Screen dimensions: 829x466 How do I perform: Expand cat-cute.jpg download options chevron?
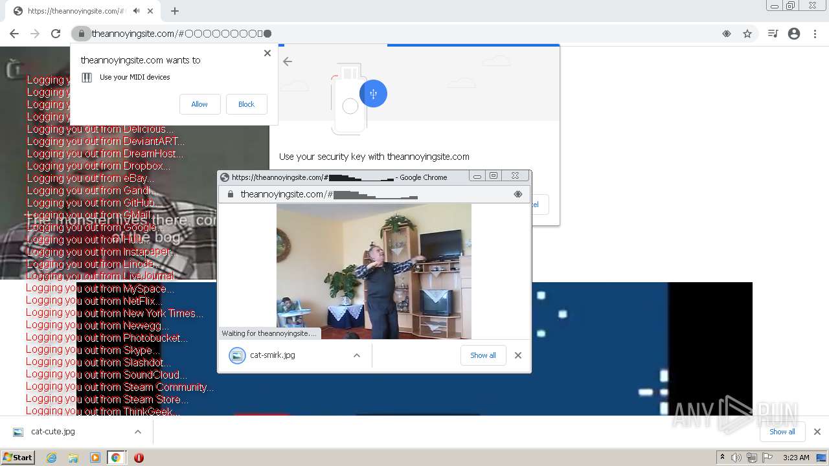138,432
